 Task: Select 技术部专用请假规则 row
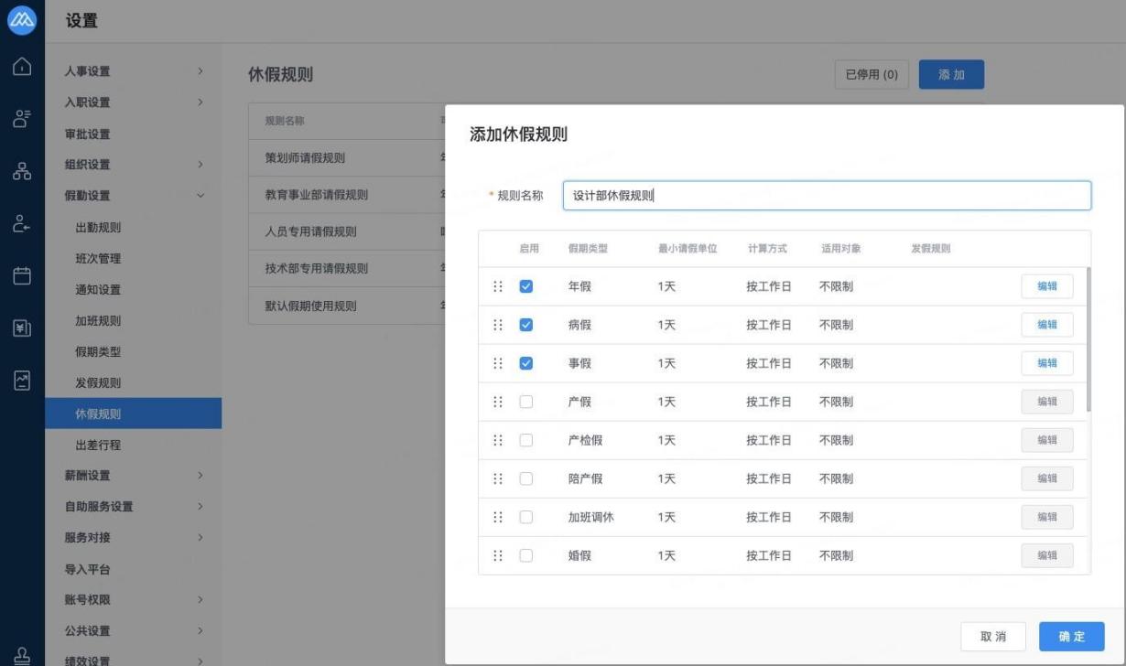pyautogui.click(x=347, y=269)
